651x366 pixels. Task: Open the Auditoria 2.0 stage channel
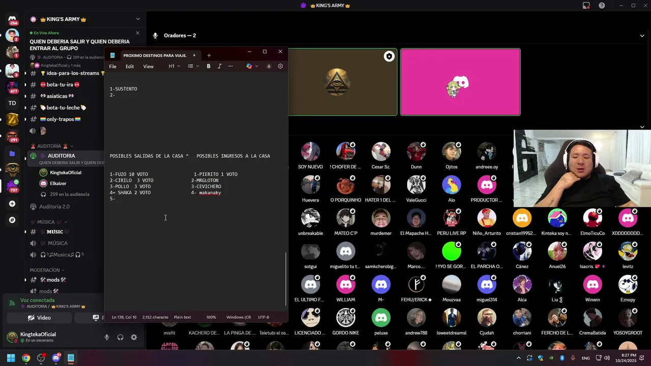click(x=54, y=207)
